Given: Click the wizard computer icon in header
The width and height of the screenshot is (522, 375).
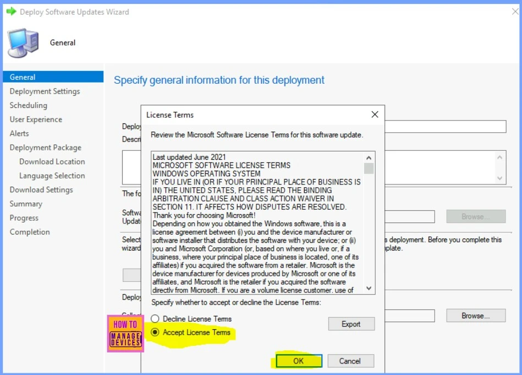Looking at the screenshot, I should (23, 42).
